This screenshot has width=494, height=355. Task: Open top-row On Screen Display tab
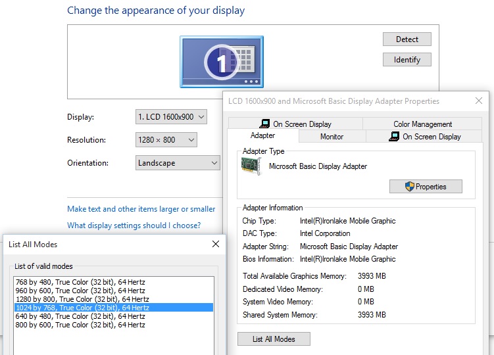pos(295,124)
